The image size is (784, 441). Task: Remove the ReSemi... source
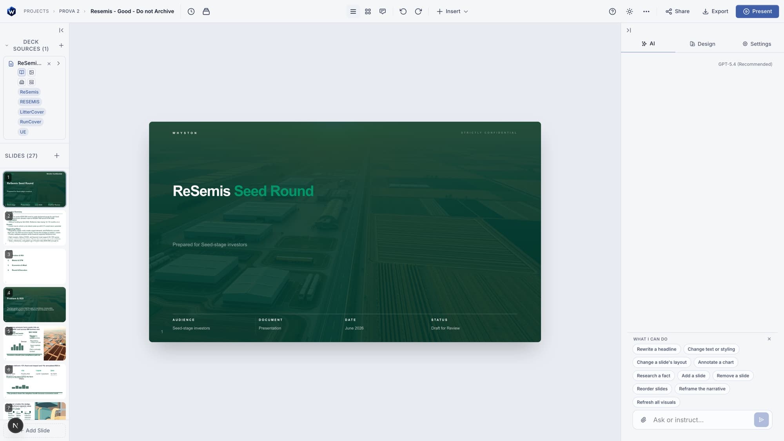[49, 64]
